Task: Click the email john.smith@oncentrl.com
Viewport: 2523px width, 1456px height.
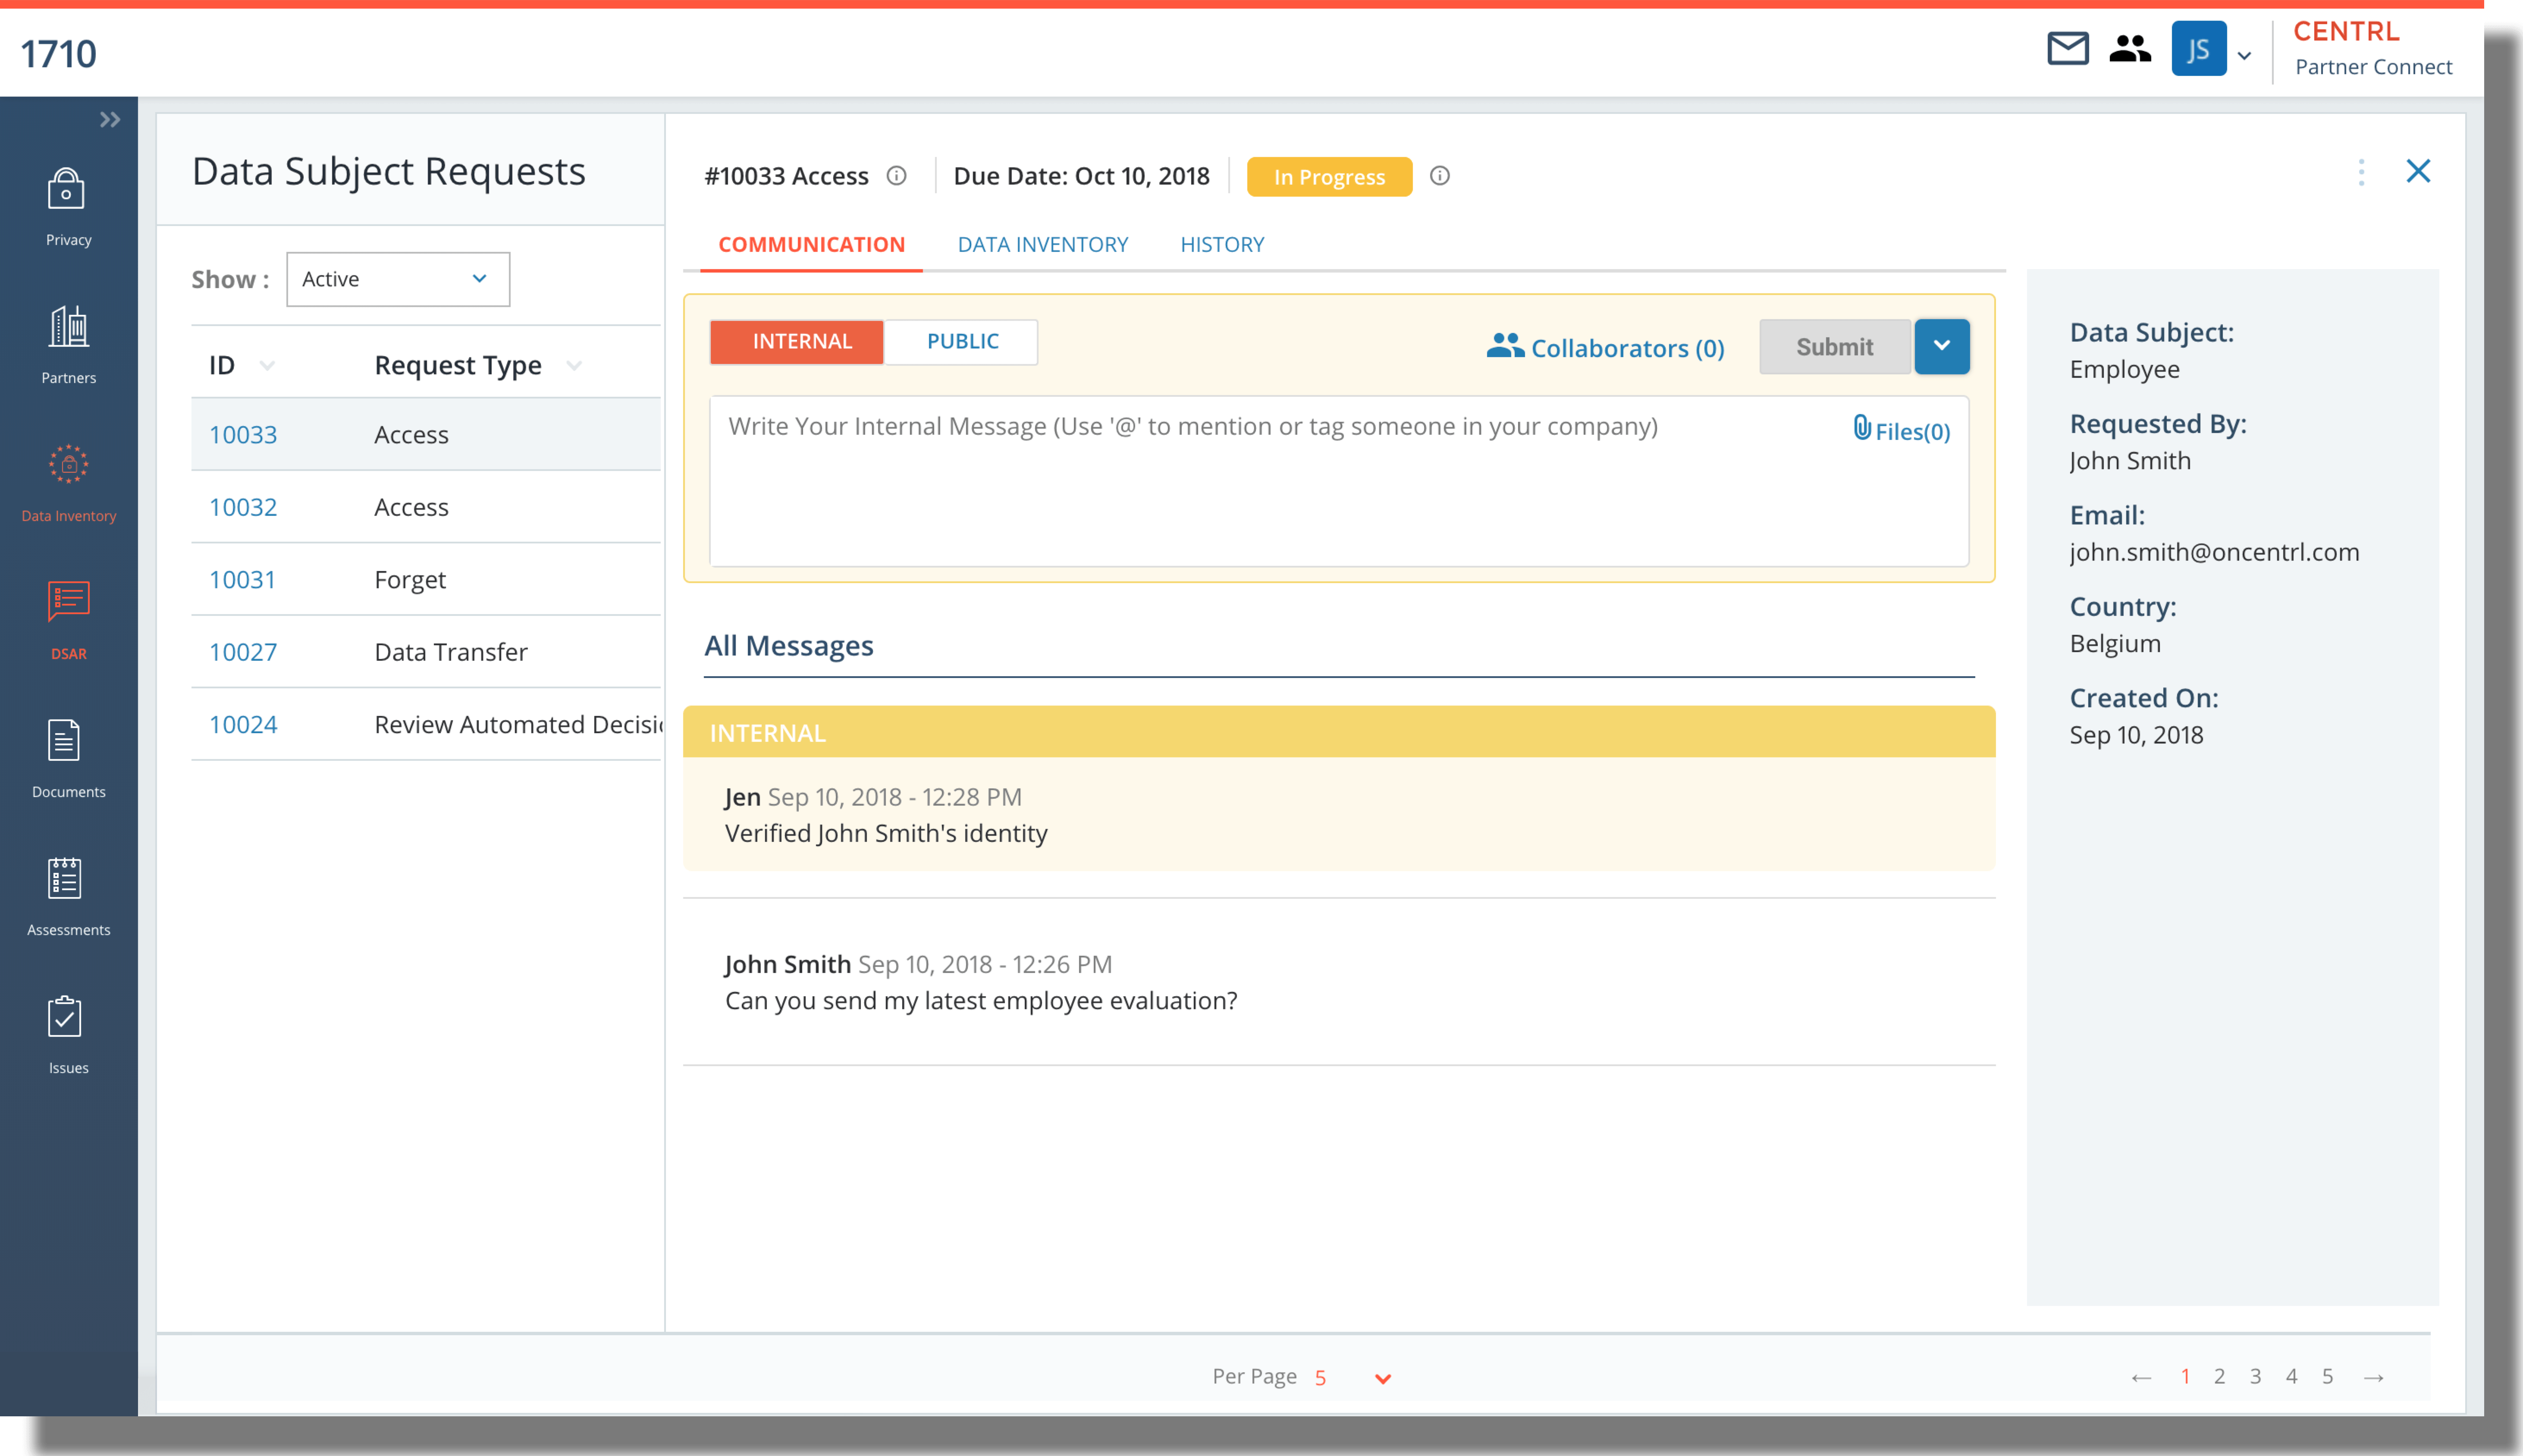Action: (x=2214, y=552)
